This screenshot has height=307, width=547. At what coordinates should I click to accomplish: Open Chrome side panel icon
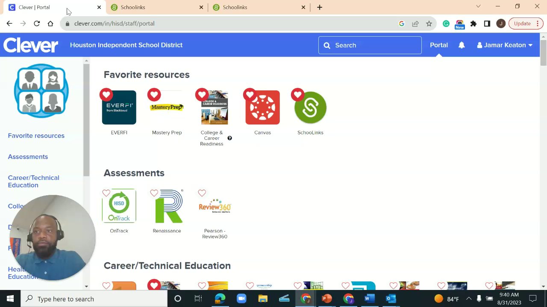(x=487, y=24)
